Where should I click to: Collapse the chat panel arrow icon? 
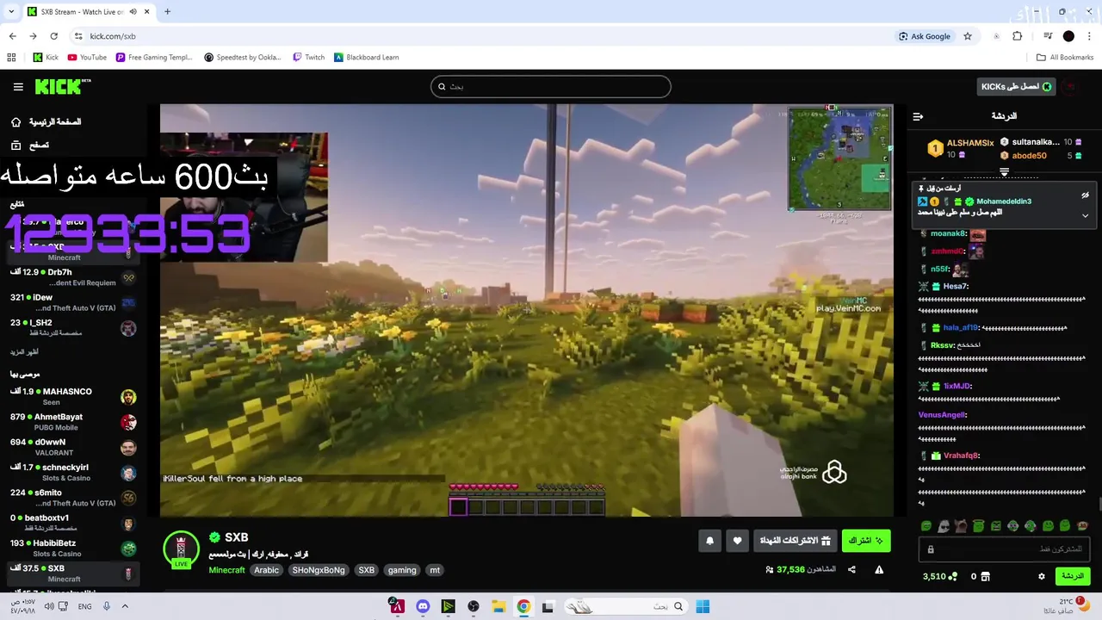click(918, 116)
